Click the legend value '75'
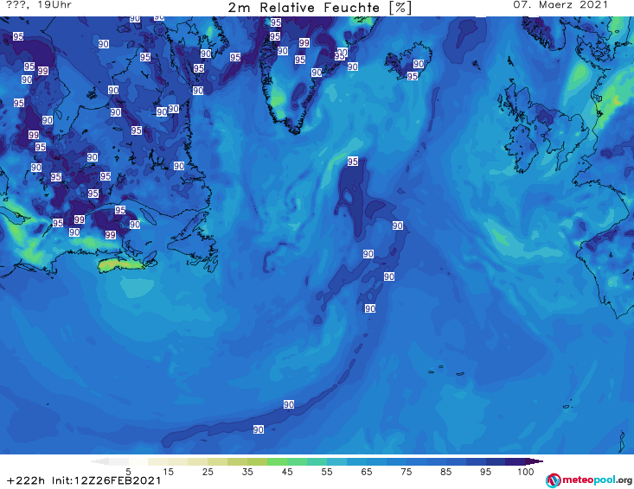This screenshot has height=489, width=634. point(407,472)
